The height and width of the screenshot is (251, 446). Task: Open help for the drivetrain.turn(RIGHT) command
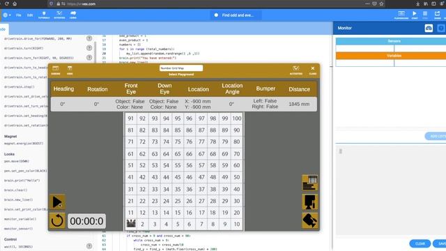[x=89, y=48]
